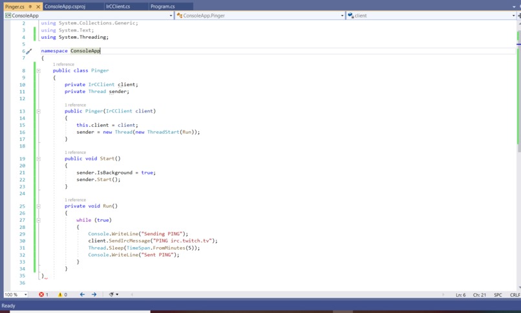
Task: Select the Pinger.cs tab
Action: pyautogui.click(x=15, y=6)
